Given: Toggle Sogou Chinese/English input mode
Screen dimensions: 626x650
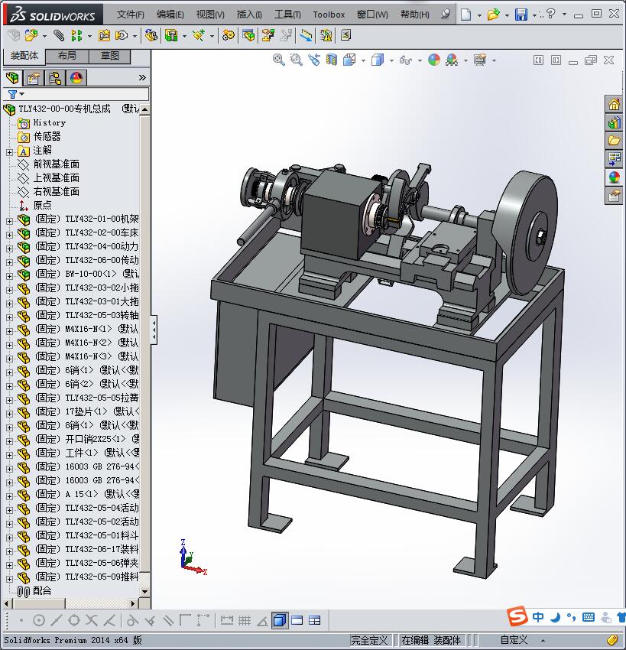Looking at the screenshot, I should (x=538, y=617).
